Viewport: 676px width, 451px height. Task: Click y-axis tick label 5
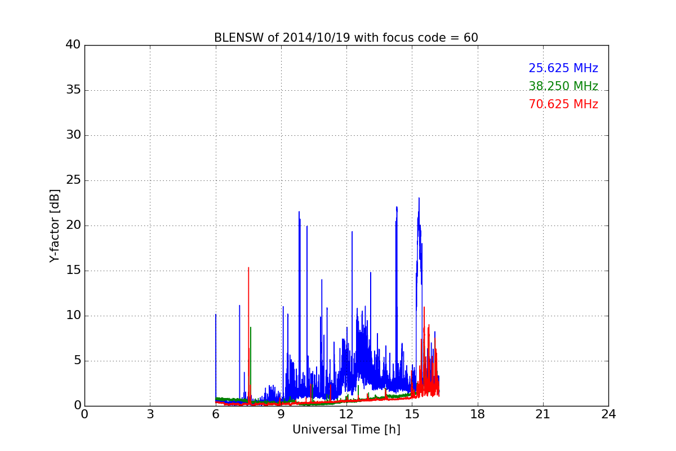coord(77,361)
